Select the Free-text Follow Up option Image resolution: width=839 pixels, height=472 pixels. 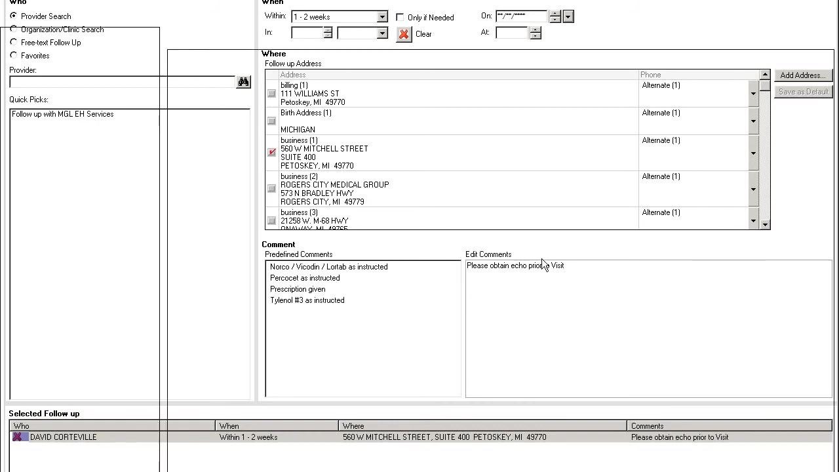pos(14,43)
